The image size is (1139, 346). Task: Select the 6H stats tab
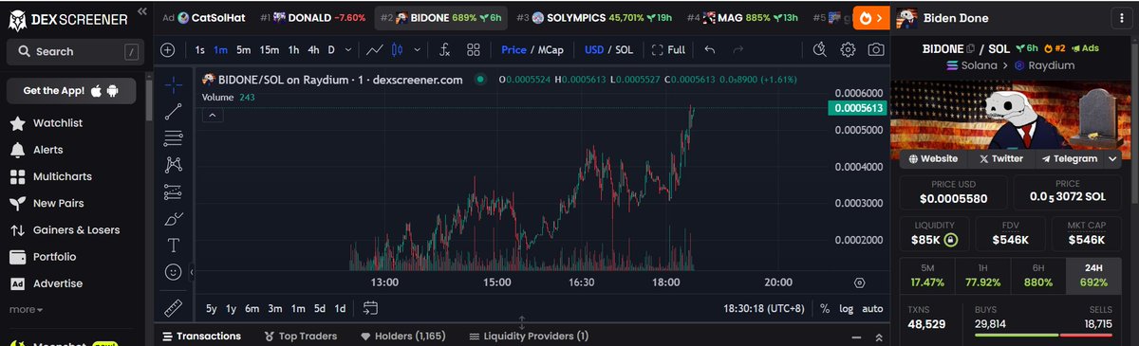click(1038, 275)
